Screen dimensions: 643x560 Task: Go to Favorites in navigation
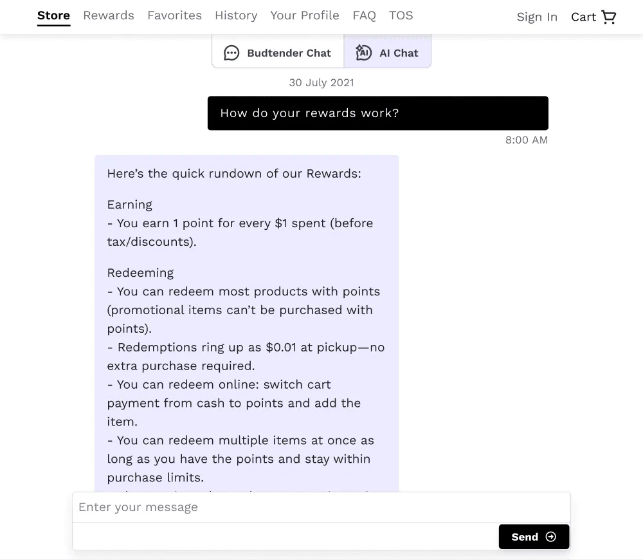pos(175,15)
